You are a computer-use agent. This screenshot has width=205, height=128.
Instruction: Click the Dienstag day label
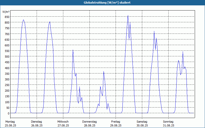click(36, 122)
